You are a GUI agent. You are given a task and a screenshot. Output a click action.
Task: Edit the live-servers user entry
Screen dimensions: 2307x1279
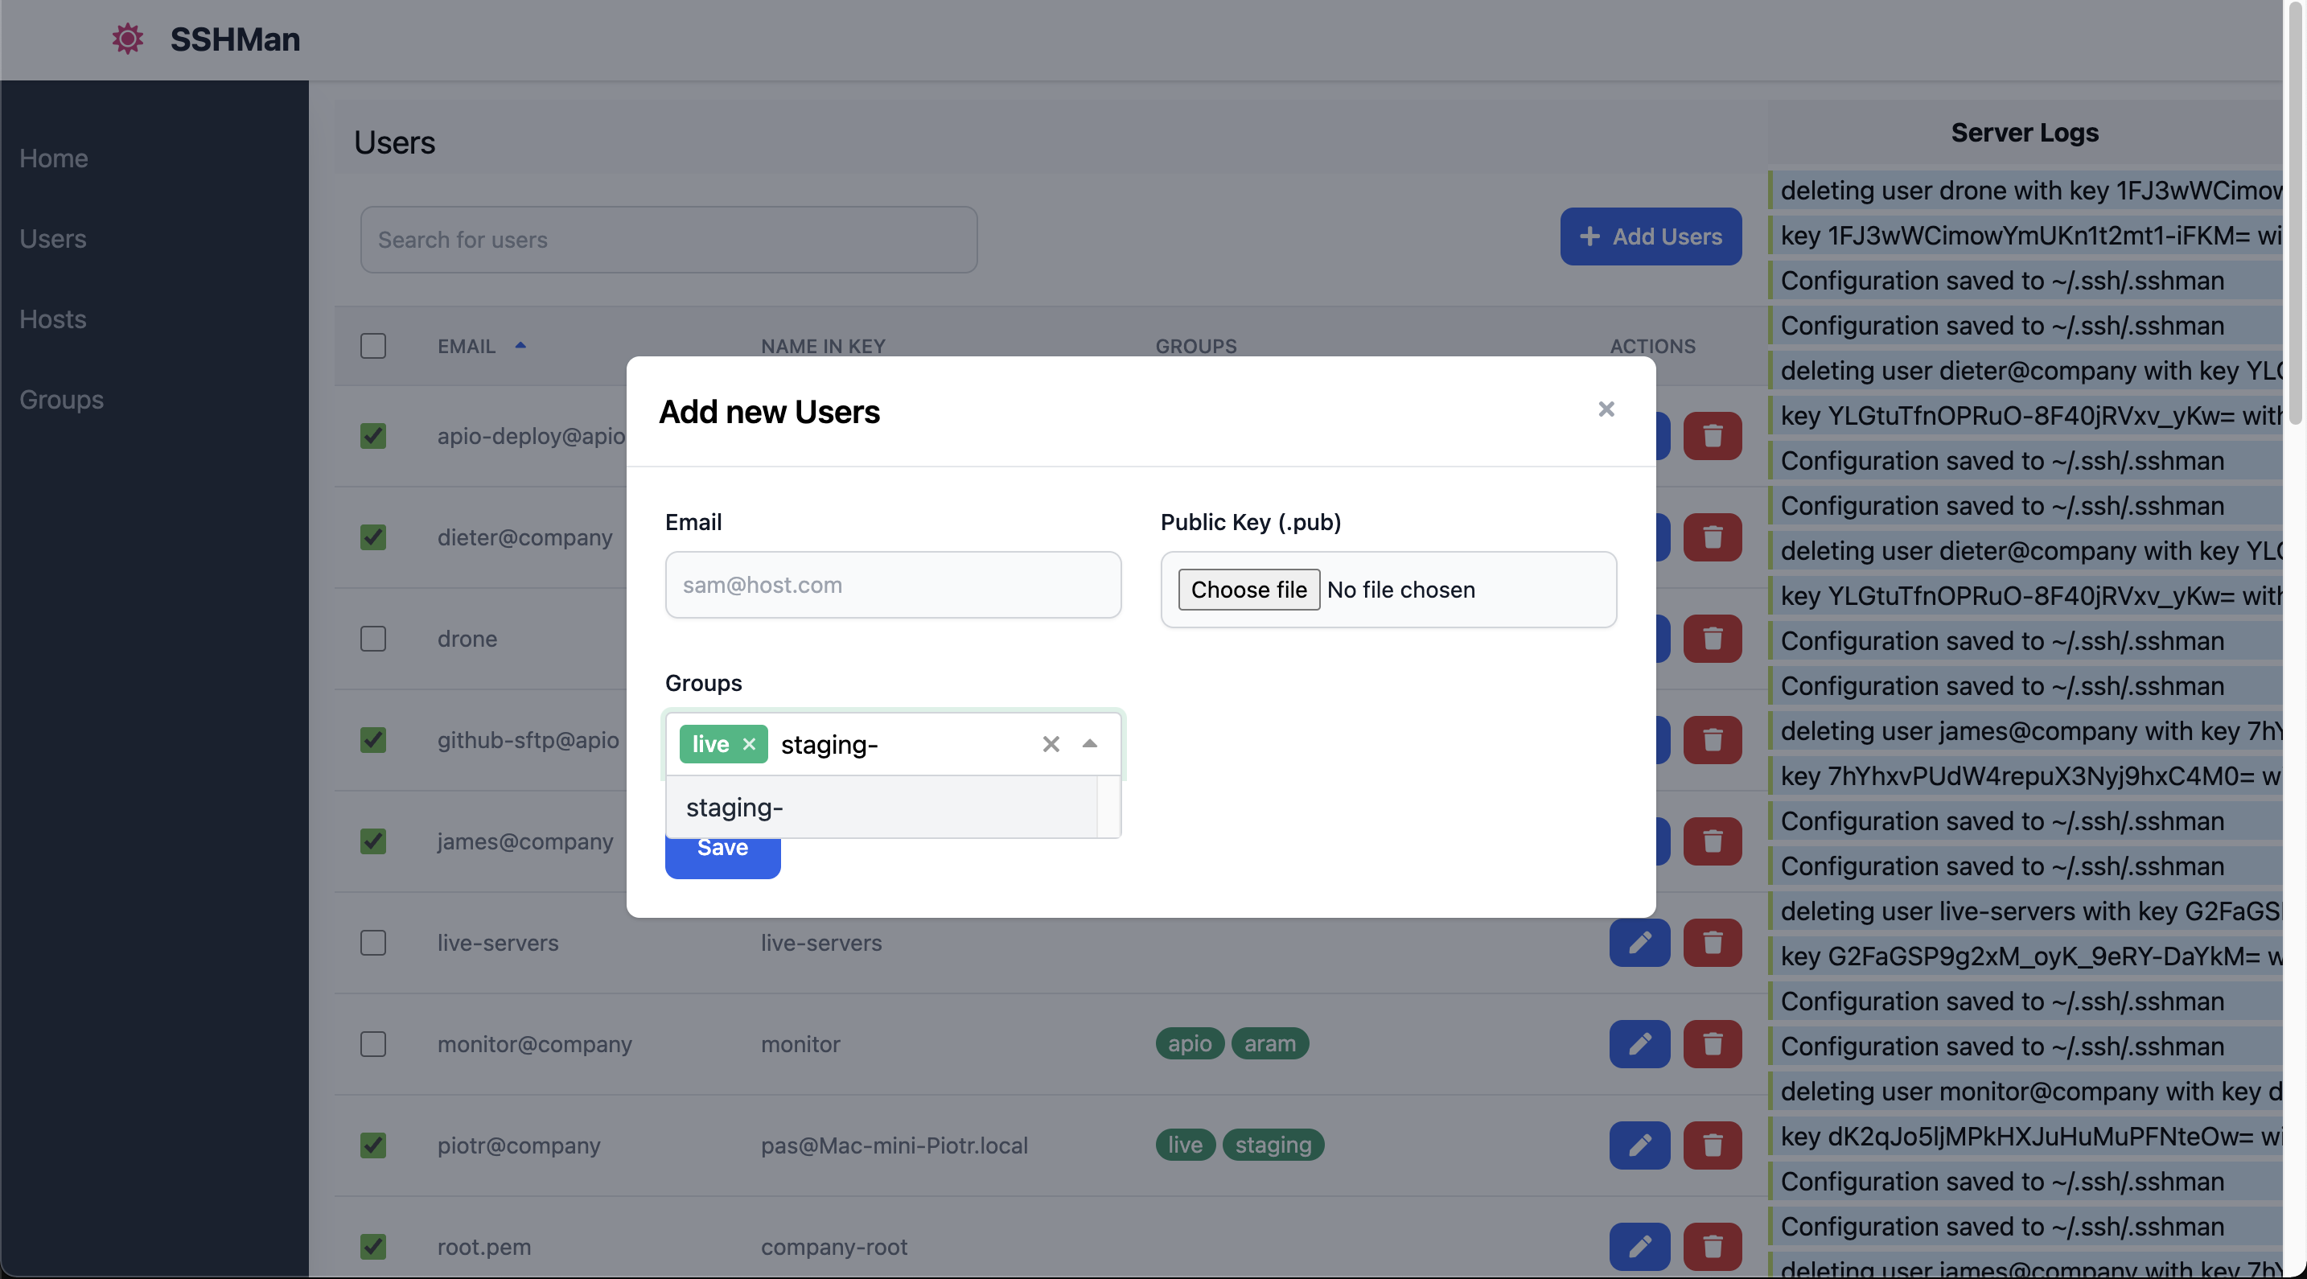click(x=1639, y=942)
